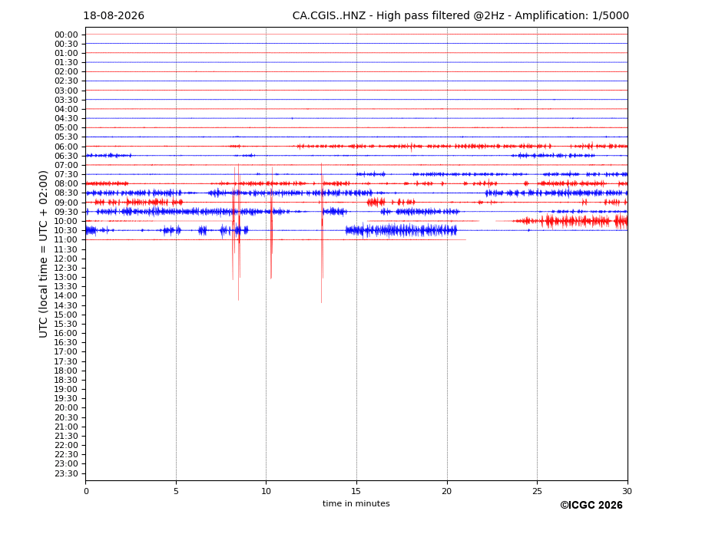Click the 01:00 row time label
712x534 pixels.
(66, 54)
